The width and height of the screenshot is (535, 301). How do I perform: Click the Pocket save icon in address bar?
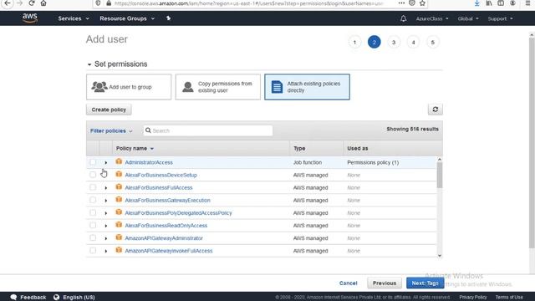coord(412,3)
